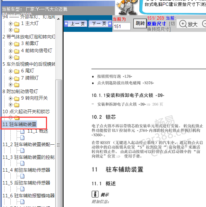The width and height of the screenshot is (206, 207).
Task: Click the folder icon beside '6 尾灯'
Action: coord(17,71)
